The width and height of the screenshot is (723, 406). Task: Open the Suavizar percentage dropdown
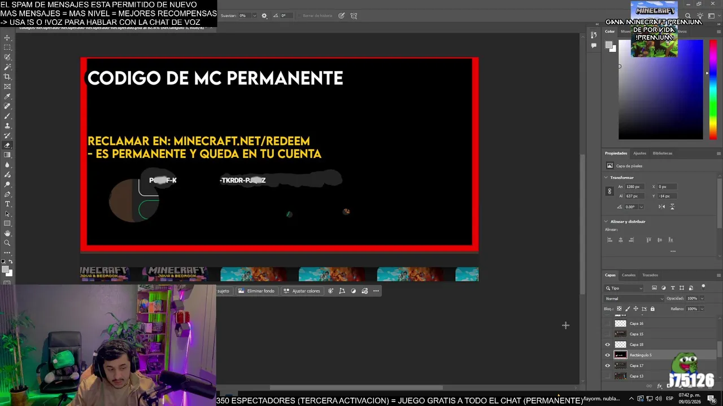pos(255,16)
